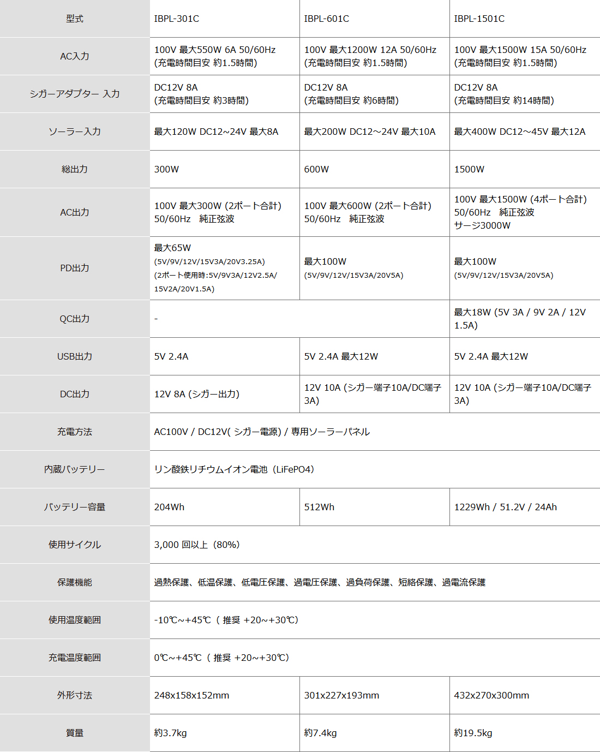600x752 pixels.
Task: Click the 質量 row label
Action: point(75,733)
